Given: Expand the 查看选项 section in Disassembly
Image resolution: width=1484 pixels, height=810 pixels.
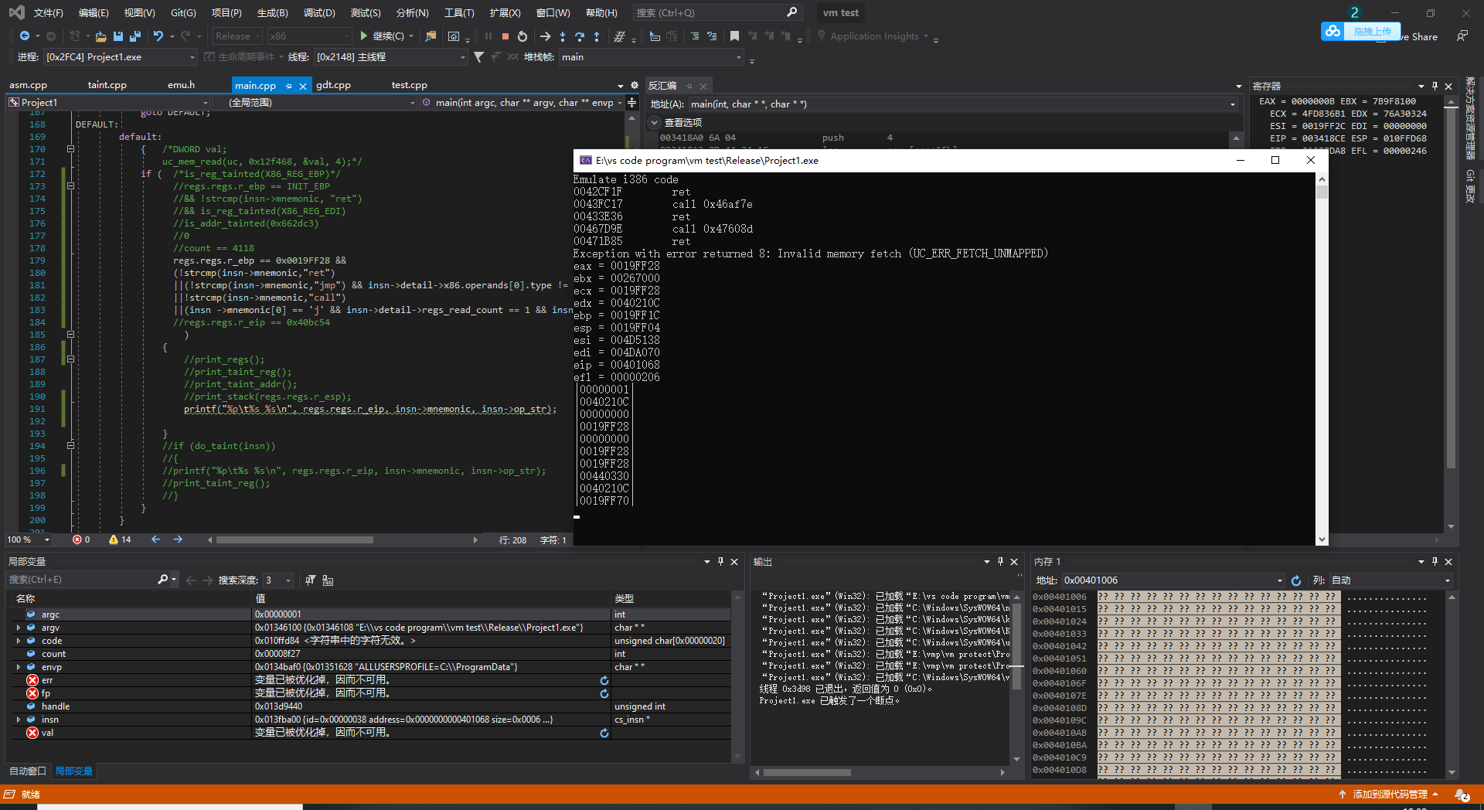Looking at the screenshot, I should (655, 123).
